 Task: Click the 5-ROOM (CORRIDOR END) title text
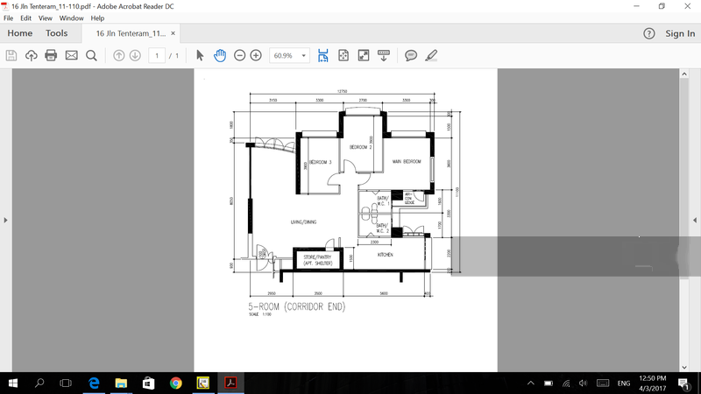tap(297, 306)
